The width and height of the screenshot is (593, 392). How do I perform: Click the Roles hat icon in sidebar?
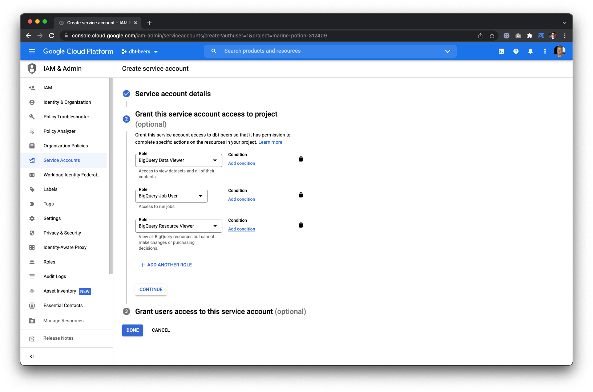point(32,262)
